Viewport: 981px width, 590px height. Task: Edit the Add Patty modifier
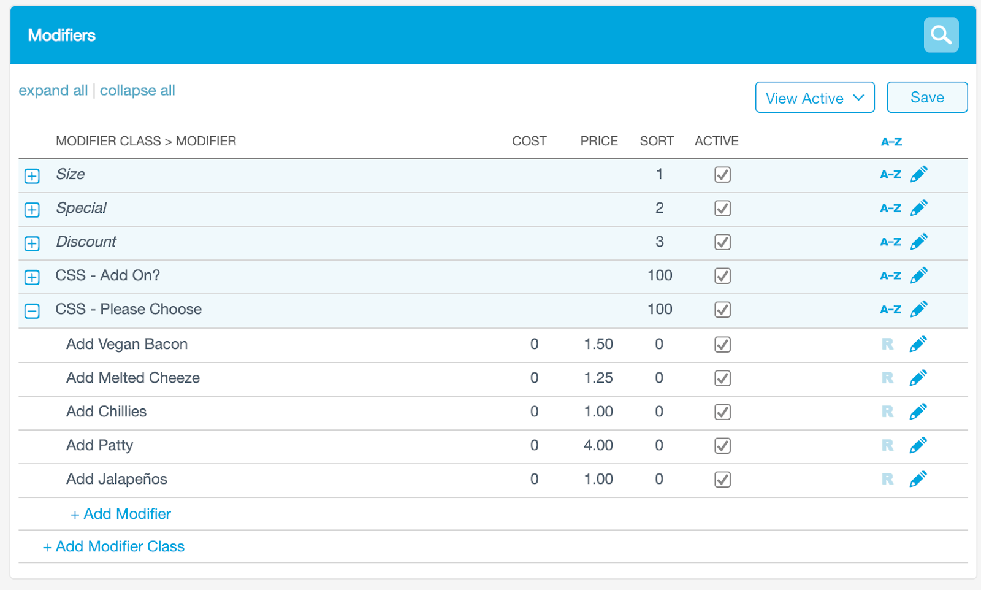point(918,446)
